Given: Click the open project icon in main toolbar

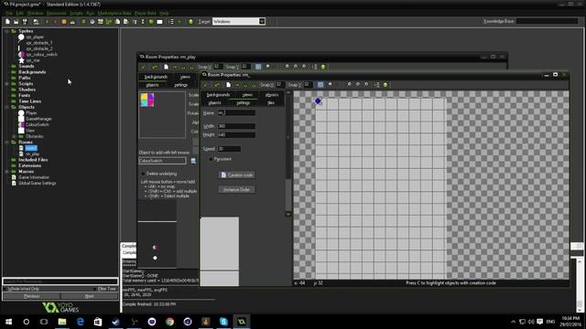Looking at the screenshot, I should 16,22.
